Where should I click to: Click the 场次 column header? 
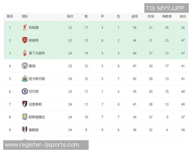(70, 16)
